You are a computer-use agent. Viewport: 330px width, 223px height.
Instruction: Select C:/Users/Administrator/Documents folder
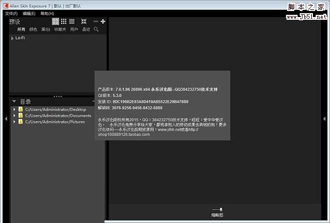coord(58,115)
